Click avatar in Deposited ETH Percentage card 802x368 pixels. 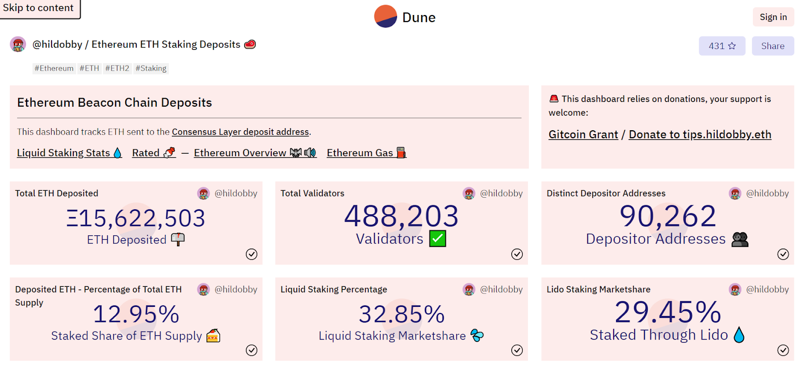pos(204,290)
